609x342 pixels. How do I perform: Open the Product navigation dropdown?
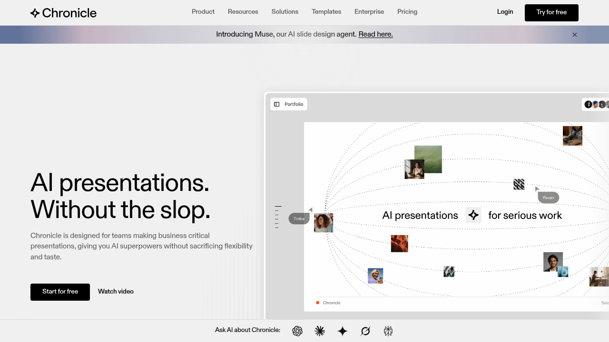(203, 11)
